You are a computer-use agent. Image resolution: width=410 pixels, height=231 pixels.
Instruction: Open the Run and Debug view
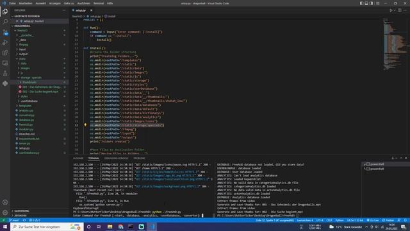[5, 42]
